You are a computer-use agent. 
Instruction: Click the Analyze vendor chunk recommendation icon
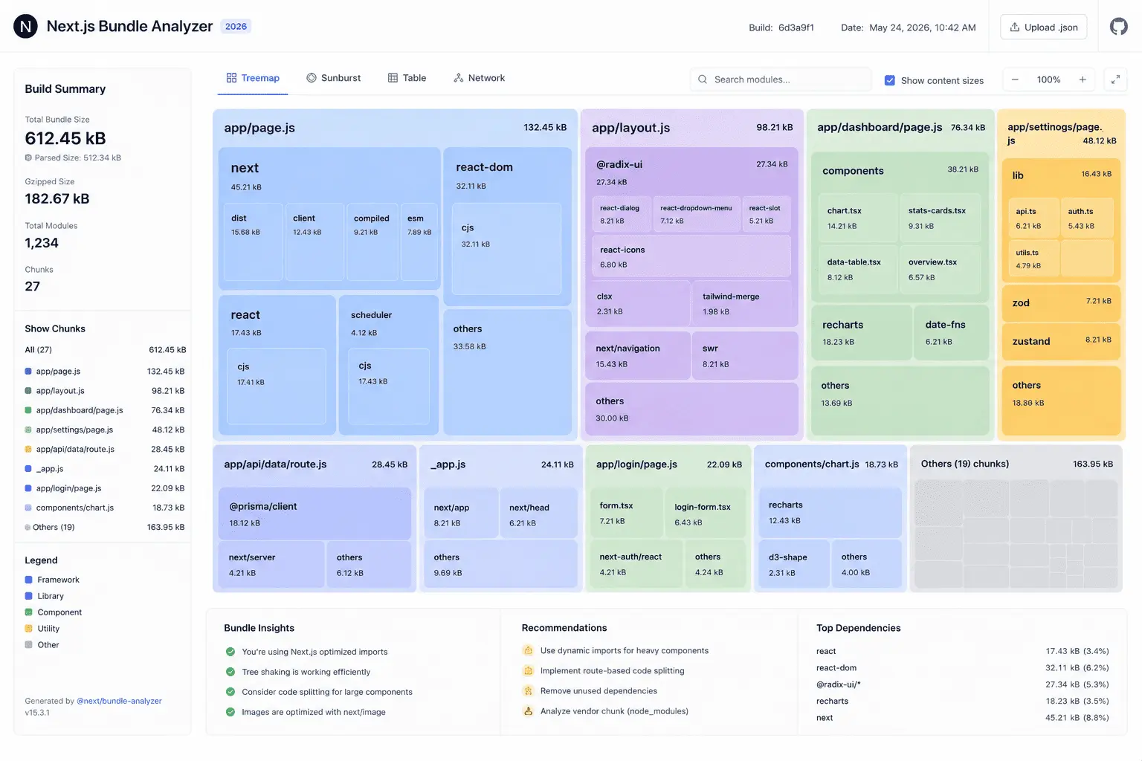528,711
